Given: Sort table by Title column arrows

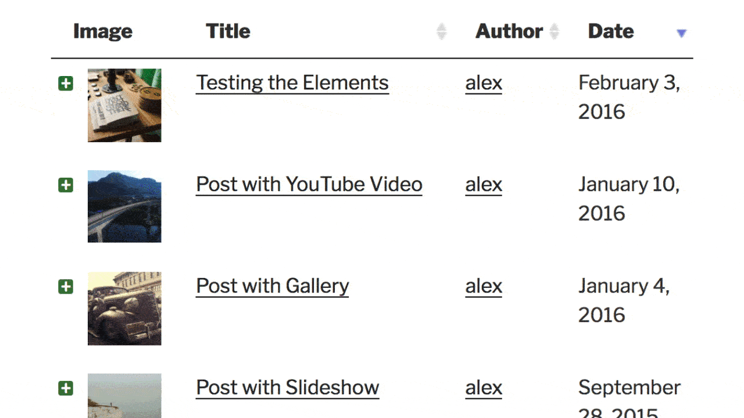Looking at the screenshot, I should coord(442,31).
